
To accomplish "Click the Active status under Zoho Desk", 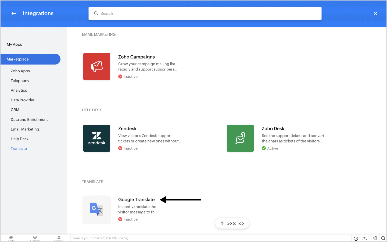I will [x=270, y=148].
